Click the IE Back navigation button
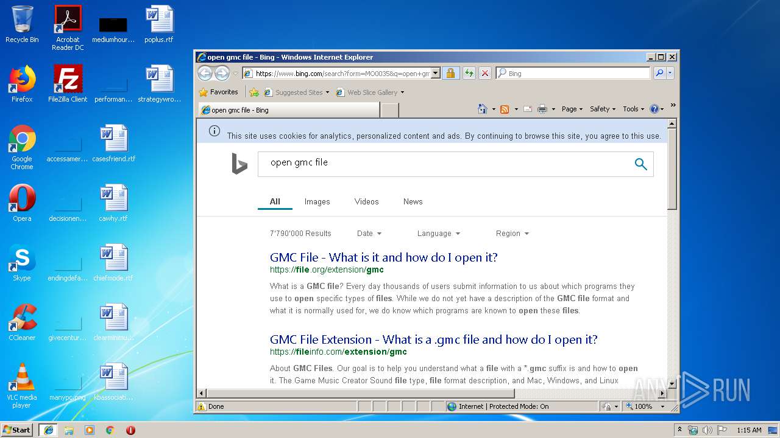The width and height of the screenshot is (780, 438). click(205, 73)
